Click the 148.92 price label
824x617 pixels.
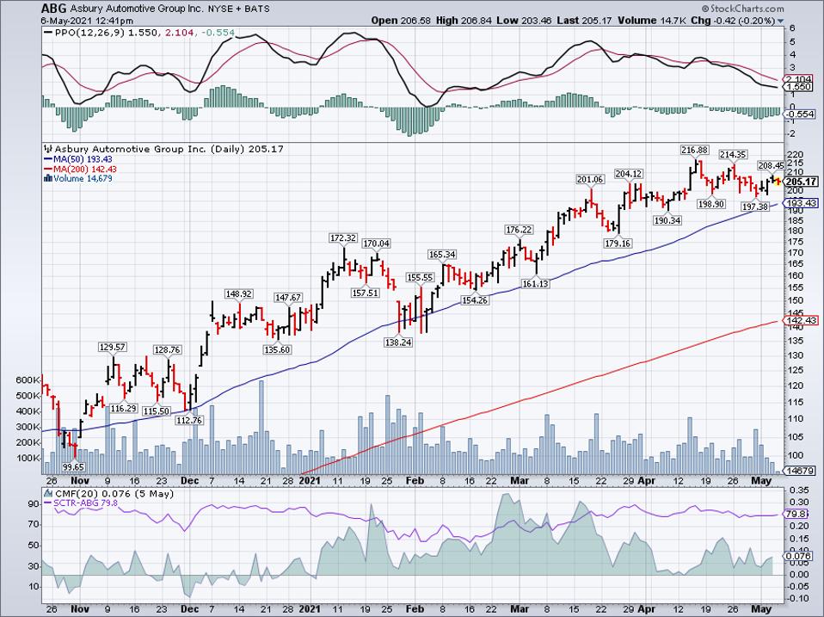[238, 294]
